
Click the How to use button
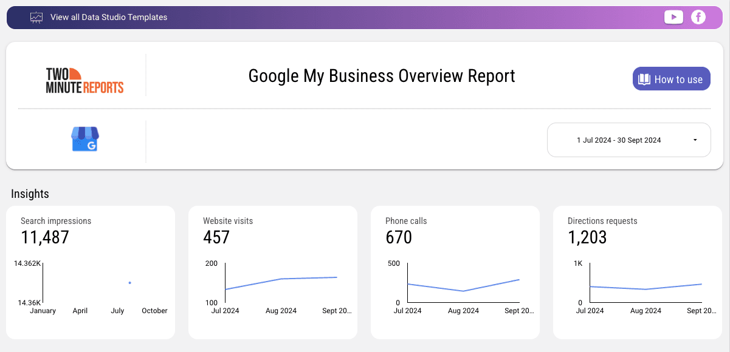(671, 78)
